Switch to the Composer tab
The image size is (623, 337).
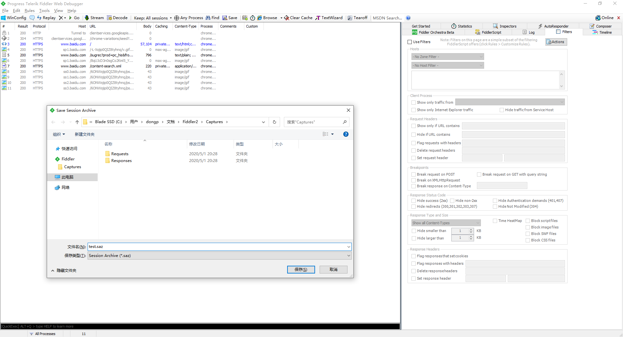(601, 26)
